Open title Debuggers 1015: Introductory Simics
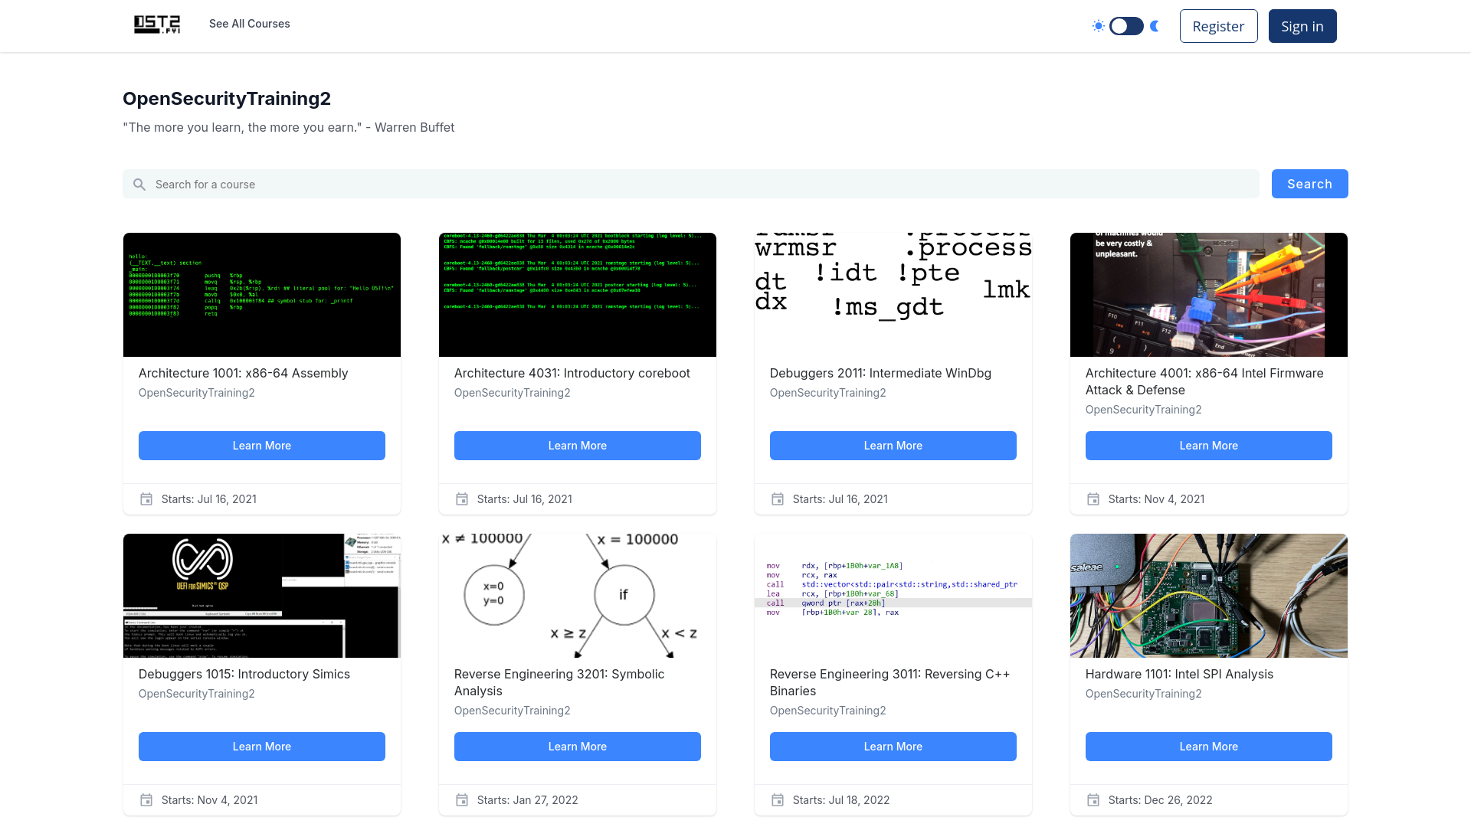The width and height of the screenshot is (1471, 827). 244,674
